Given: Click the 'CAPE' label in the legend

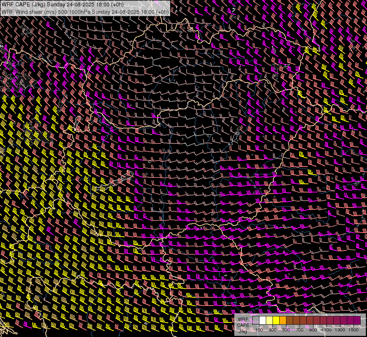Looking at the screenshot, I should click(x=243, y=325).
